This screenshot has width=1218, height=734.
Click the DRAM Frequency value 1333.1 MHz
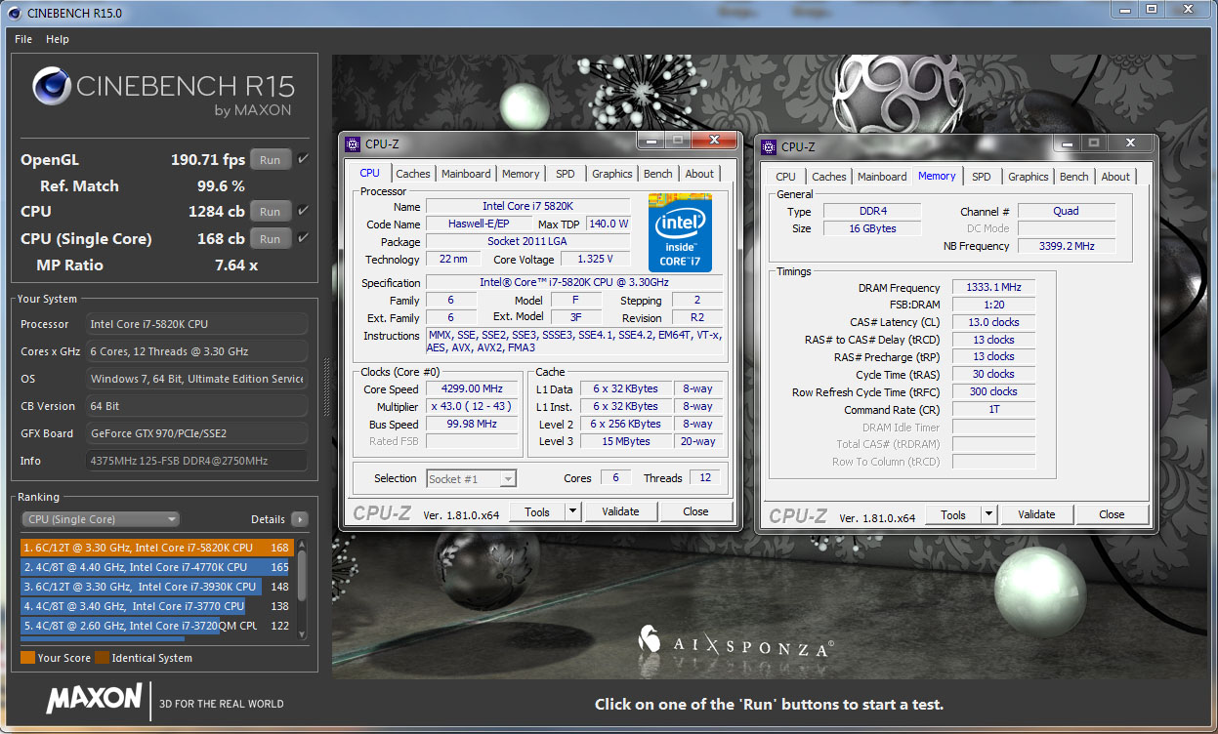992,288
